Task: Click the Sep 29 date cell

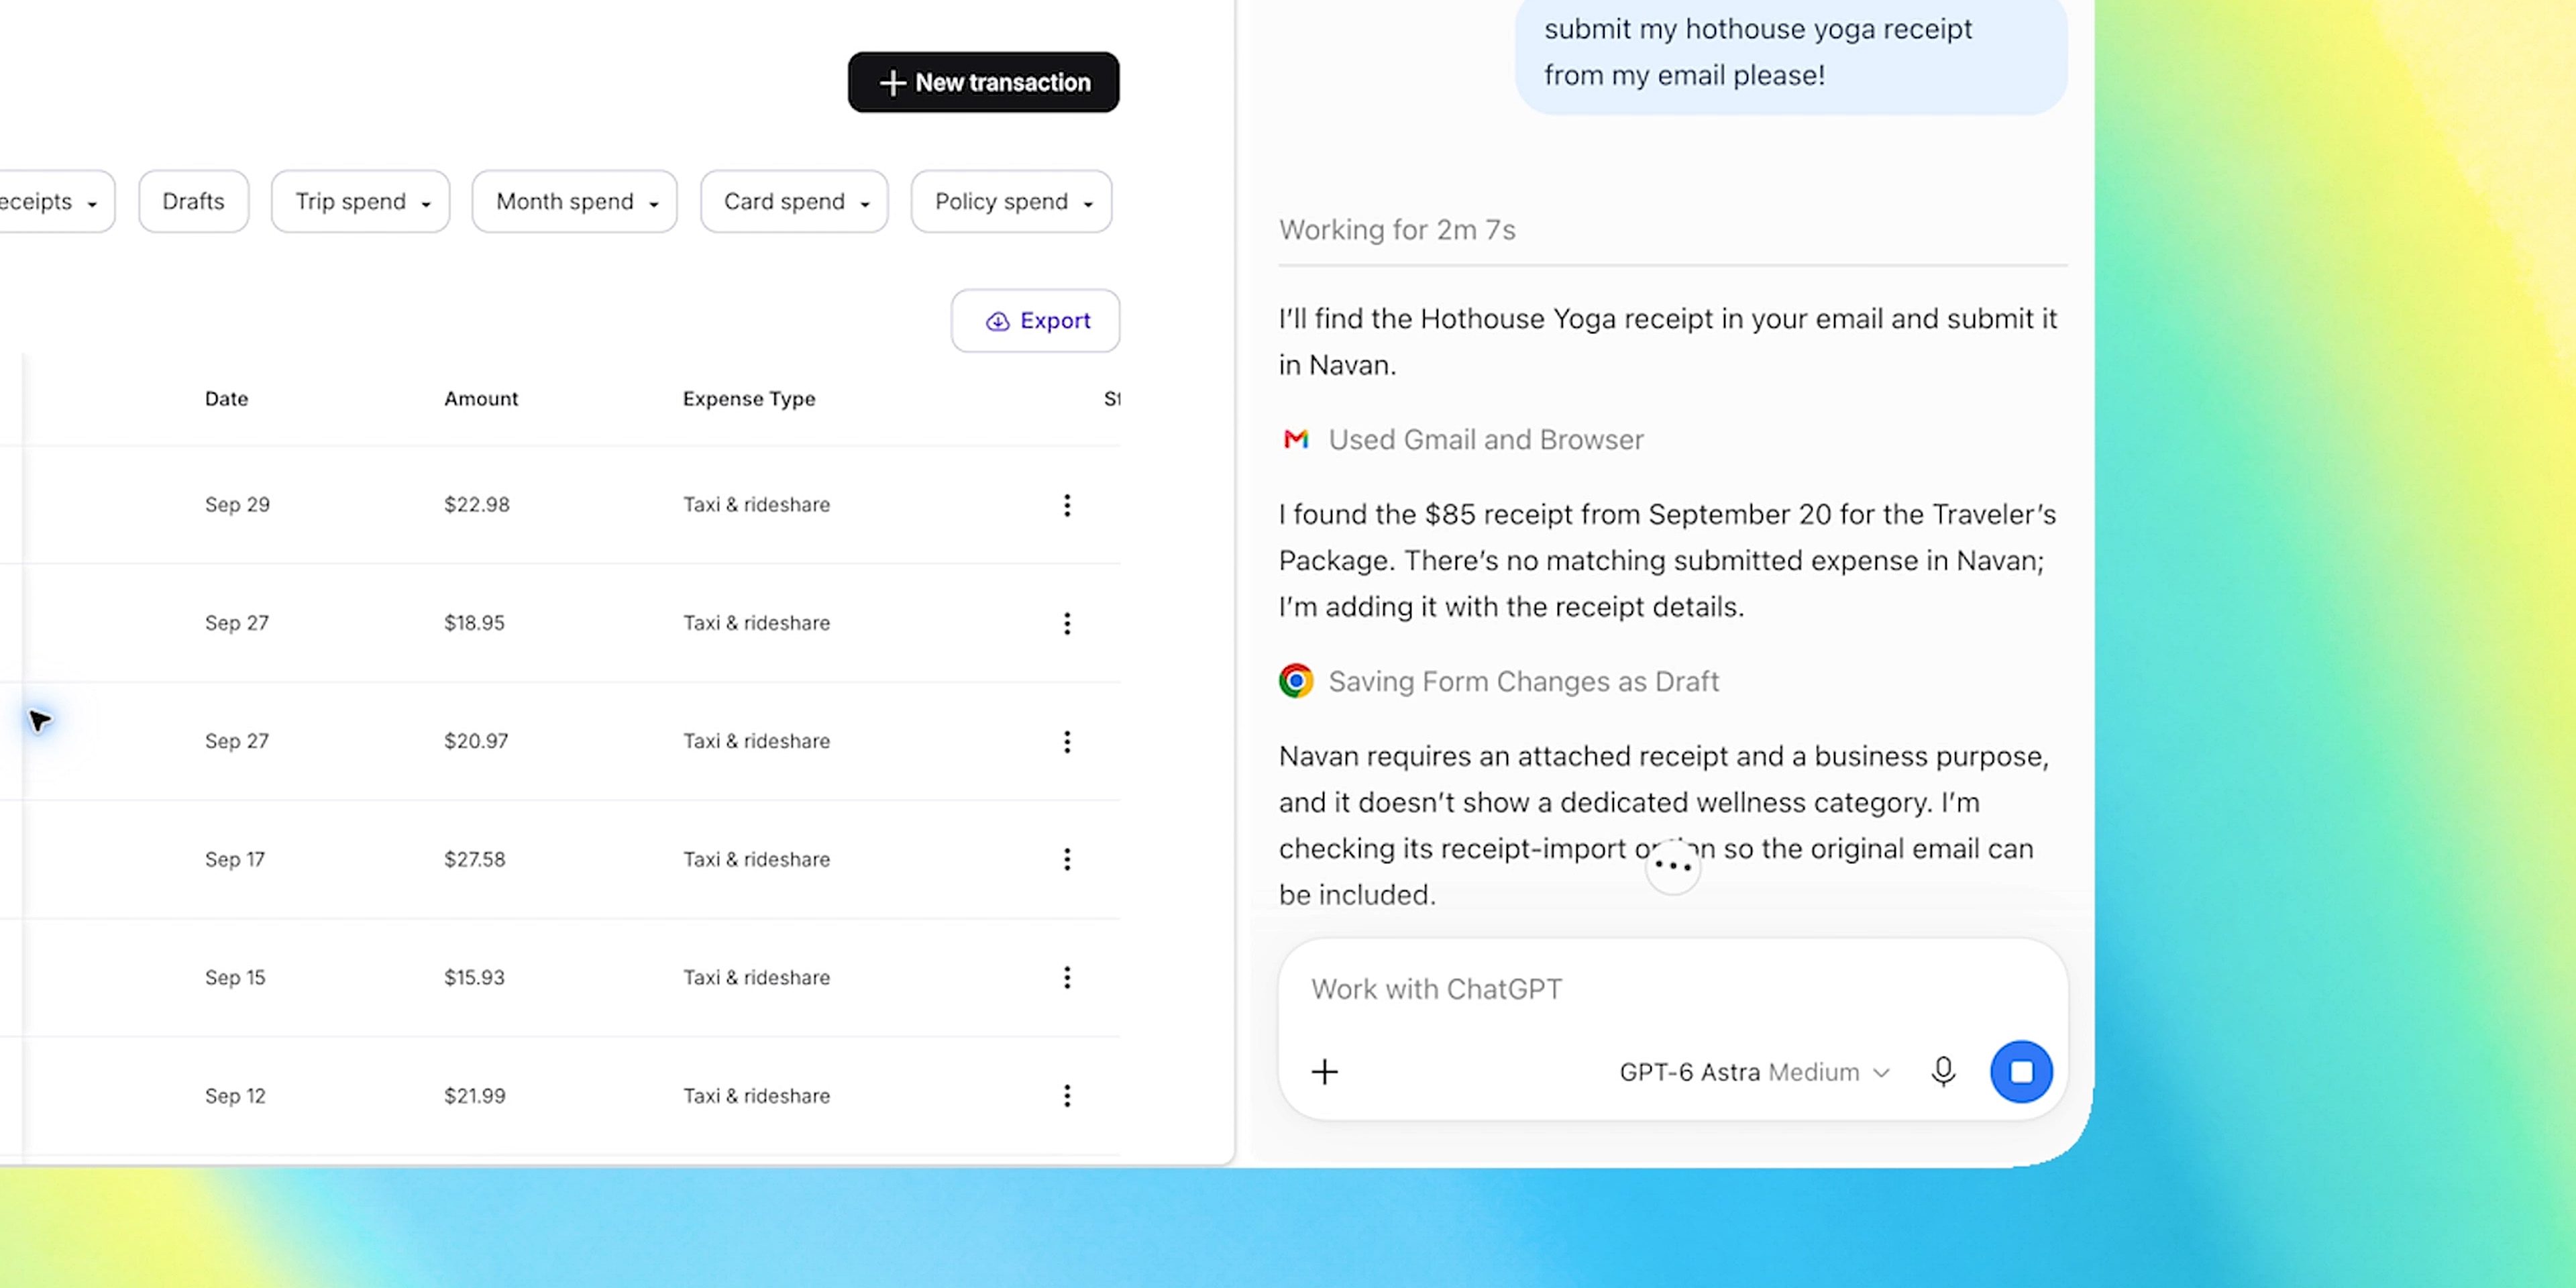Action: [237, 505]
